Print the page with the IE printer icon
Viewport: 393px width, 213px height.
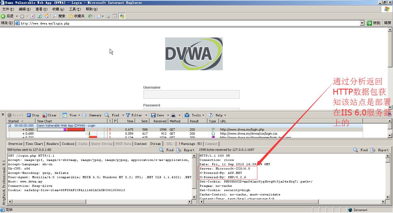point(108,16)
